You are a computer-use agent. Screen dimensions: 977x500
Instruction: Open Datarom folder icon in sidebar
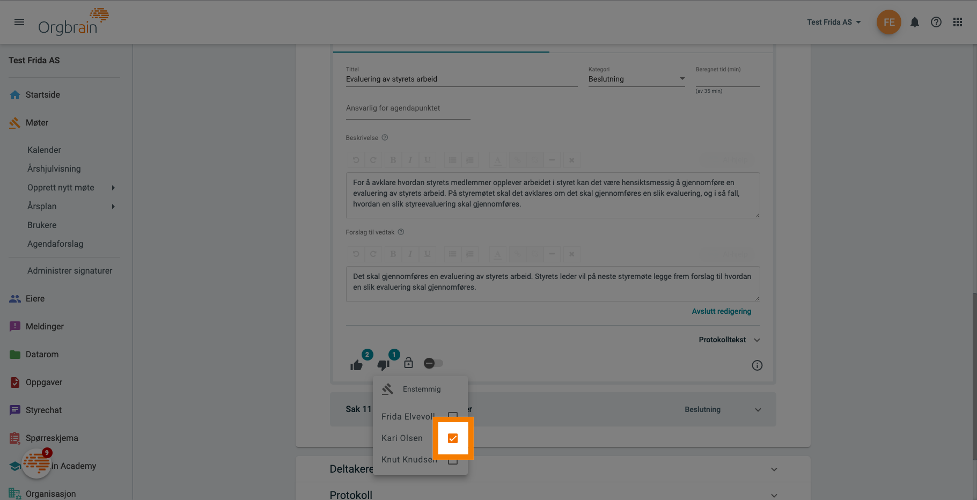pos(15,355)
